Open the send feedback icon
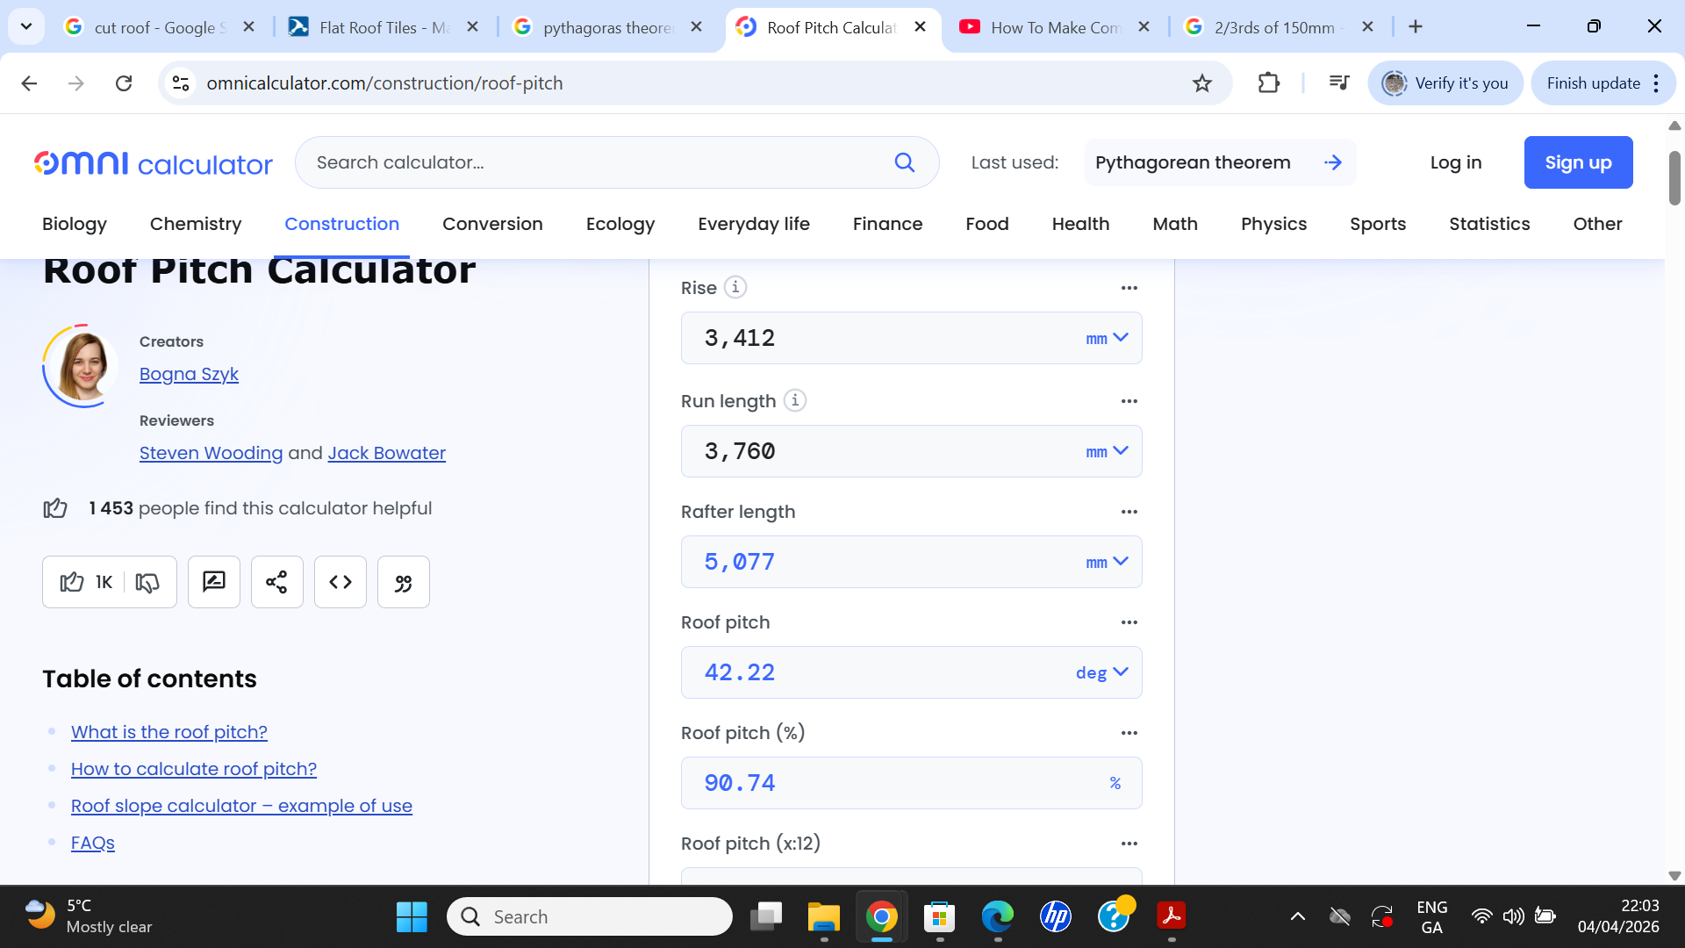Viewport: 1685px width, 948px height. (213, 582)
